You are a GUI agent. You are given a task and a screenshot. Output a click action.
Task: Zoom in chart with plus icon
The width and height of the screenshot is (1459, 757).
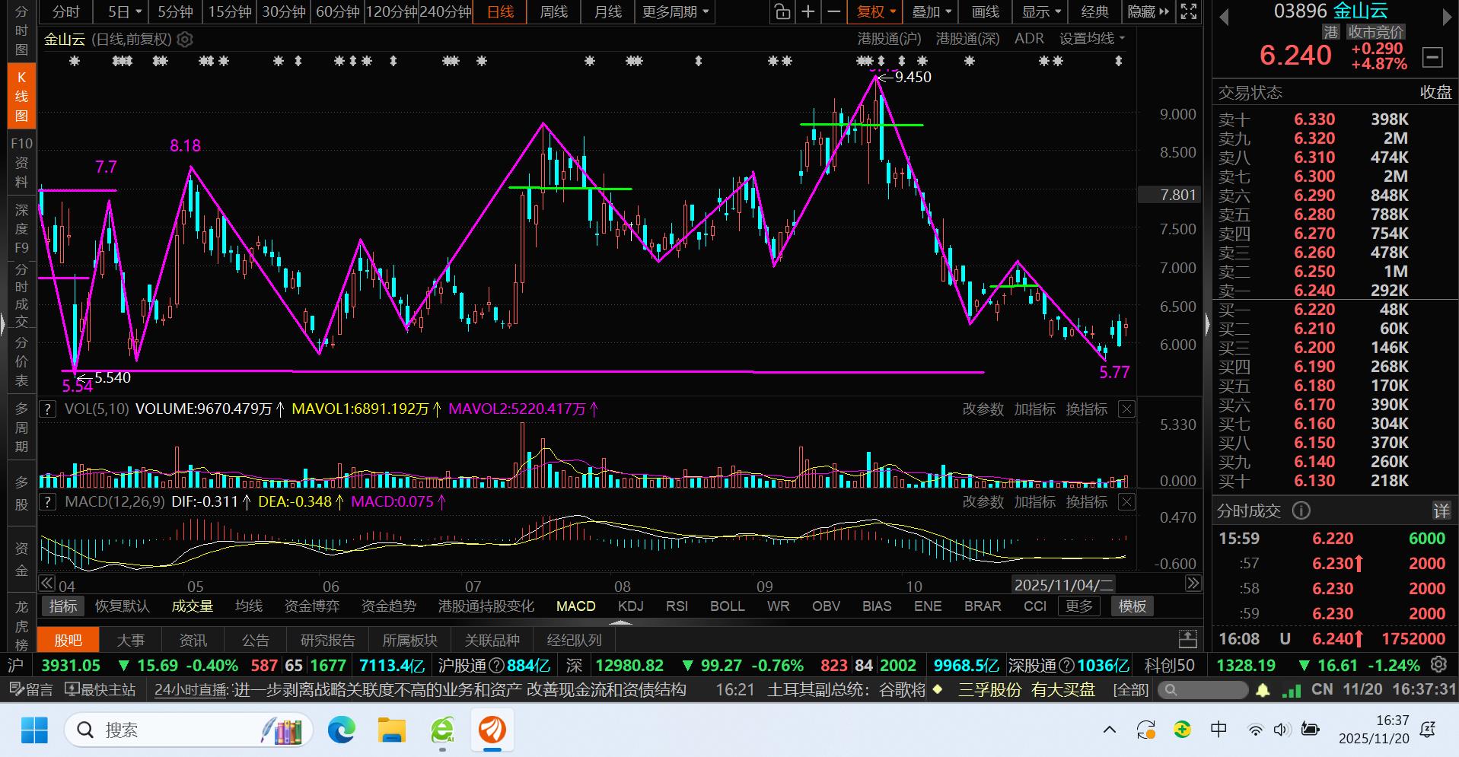808,12
